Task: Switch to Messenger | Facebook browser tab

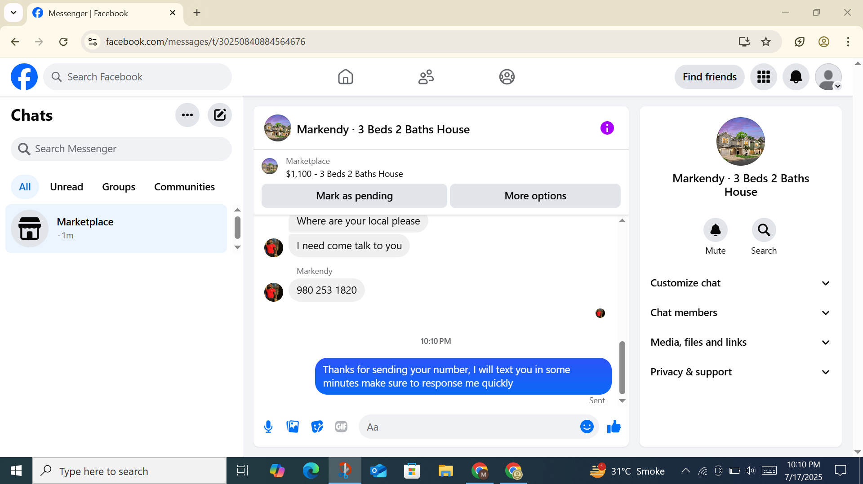Action: pos(104,13)
